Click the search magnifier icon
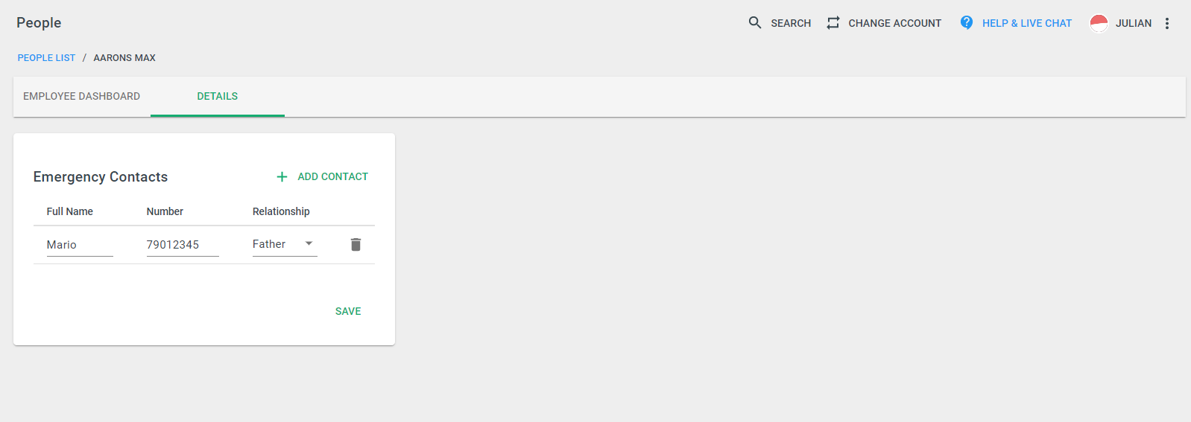1191x422 pixels. coord(755,22)
